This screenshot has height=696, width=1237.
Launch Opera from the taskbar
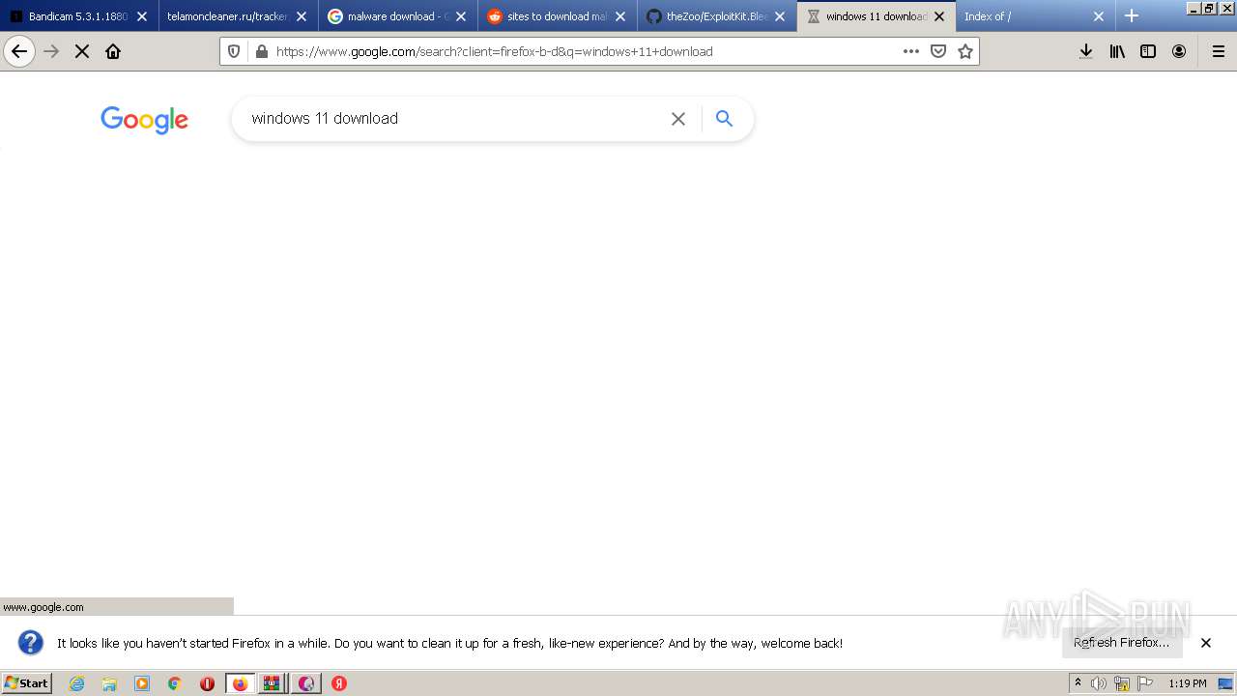[207, 683]
